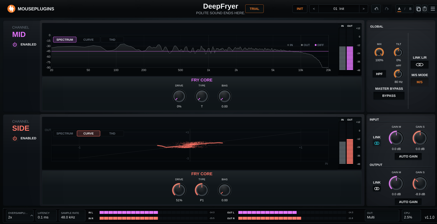The width and height of the screenshot is (437, 224).
Task: Select the MID channel SPECTRUM tab
Action: [x=65, y=40]
